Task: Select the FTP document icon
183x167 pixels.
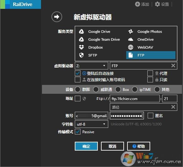Action: 131,55
